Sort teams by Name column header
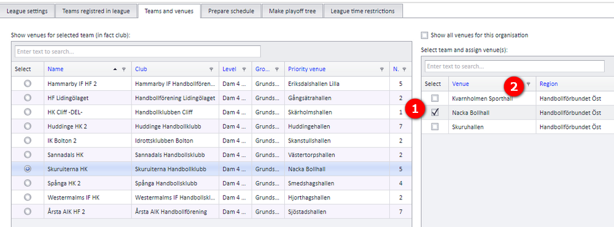 55,69
